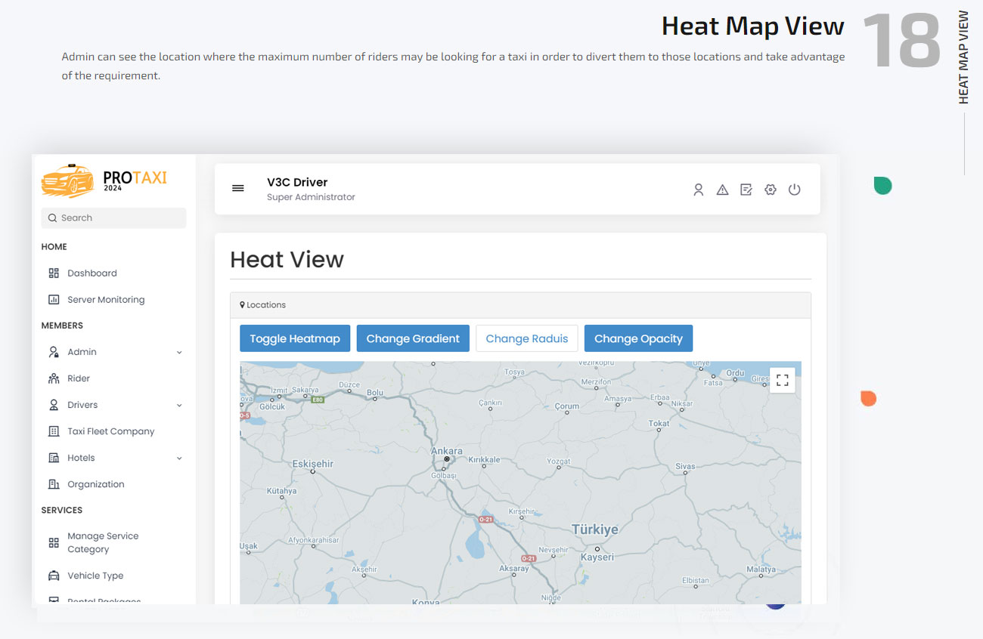Click the Manage Service Category grid icon
This screenshot has width=983, height=639.
pos(54,542)
